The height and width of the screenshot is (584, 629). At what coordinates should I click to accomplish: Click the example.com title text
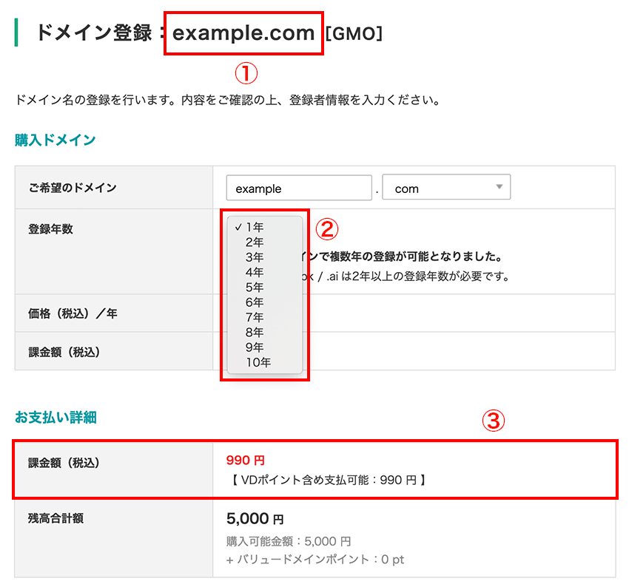(243, 33)
